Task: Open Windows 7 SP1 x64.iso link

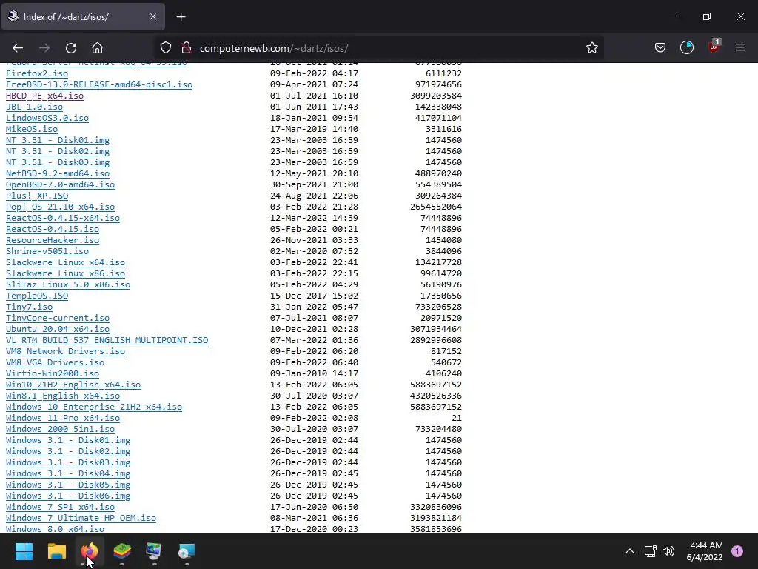Action: pos(60,508)
